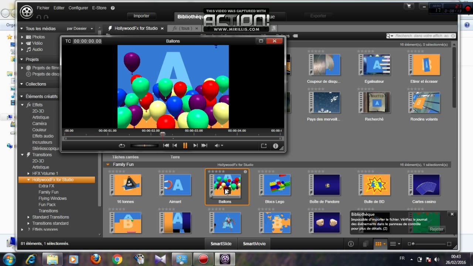Pause the Ballons preview playback

(185, 146)
